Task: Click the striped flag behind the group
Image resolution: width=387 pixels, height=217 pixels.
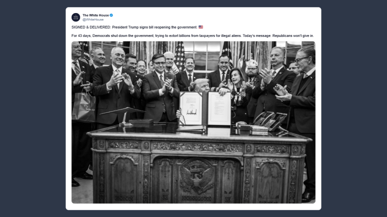Action: [x=180, y=56]
